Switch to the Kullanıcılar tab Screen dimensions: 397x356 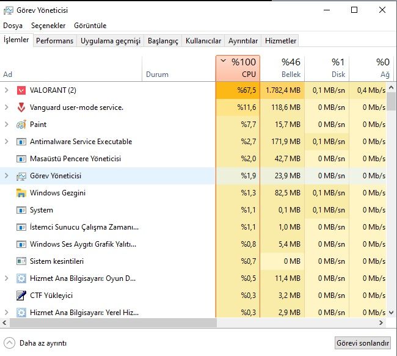(x=203, y=41)
